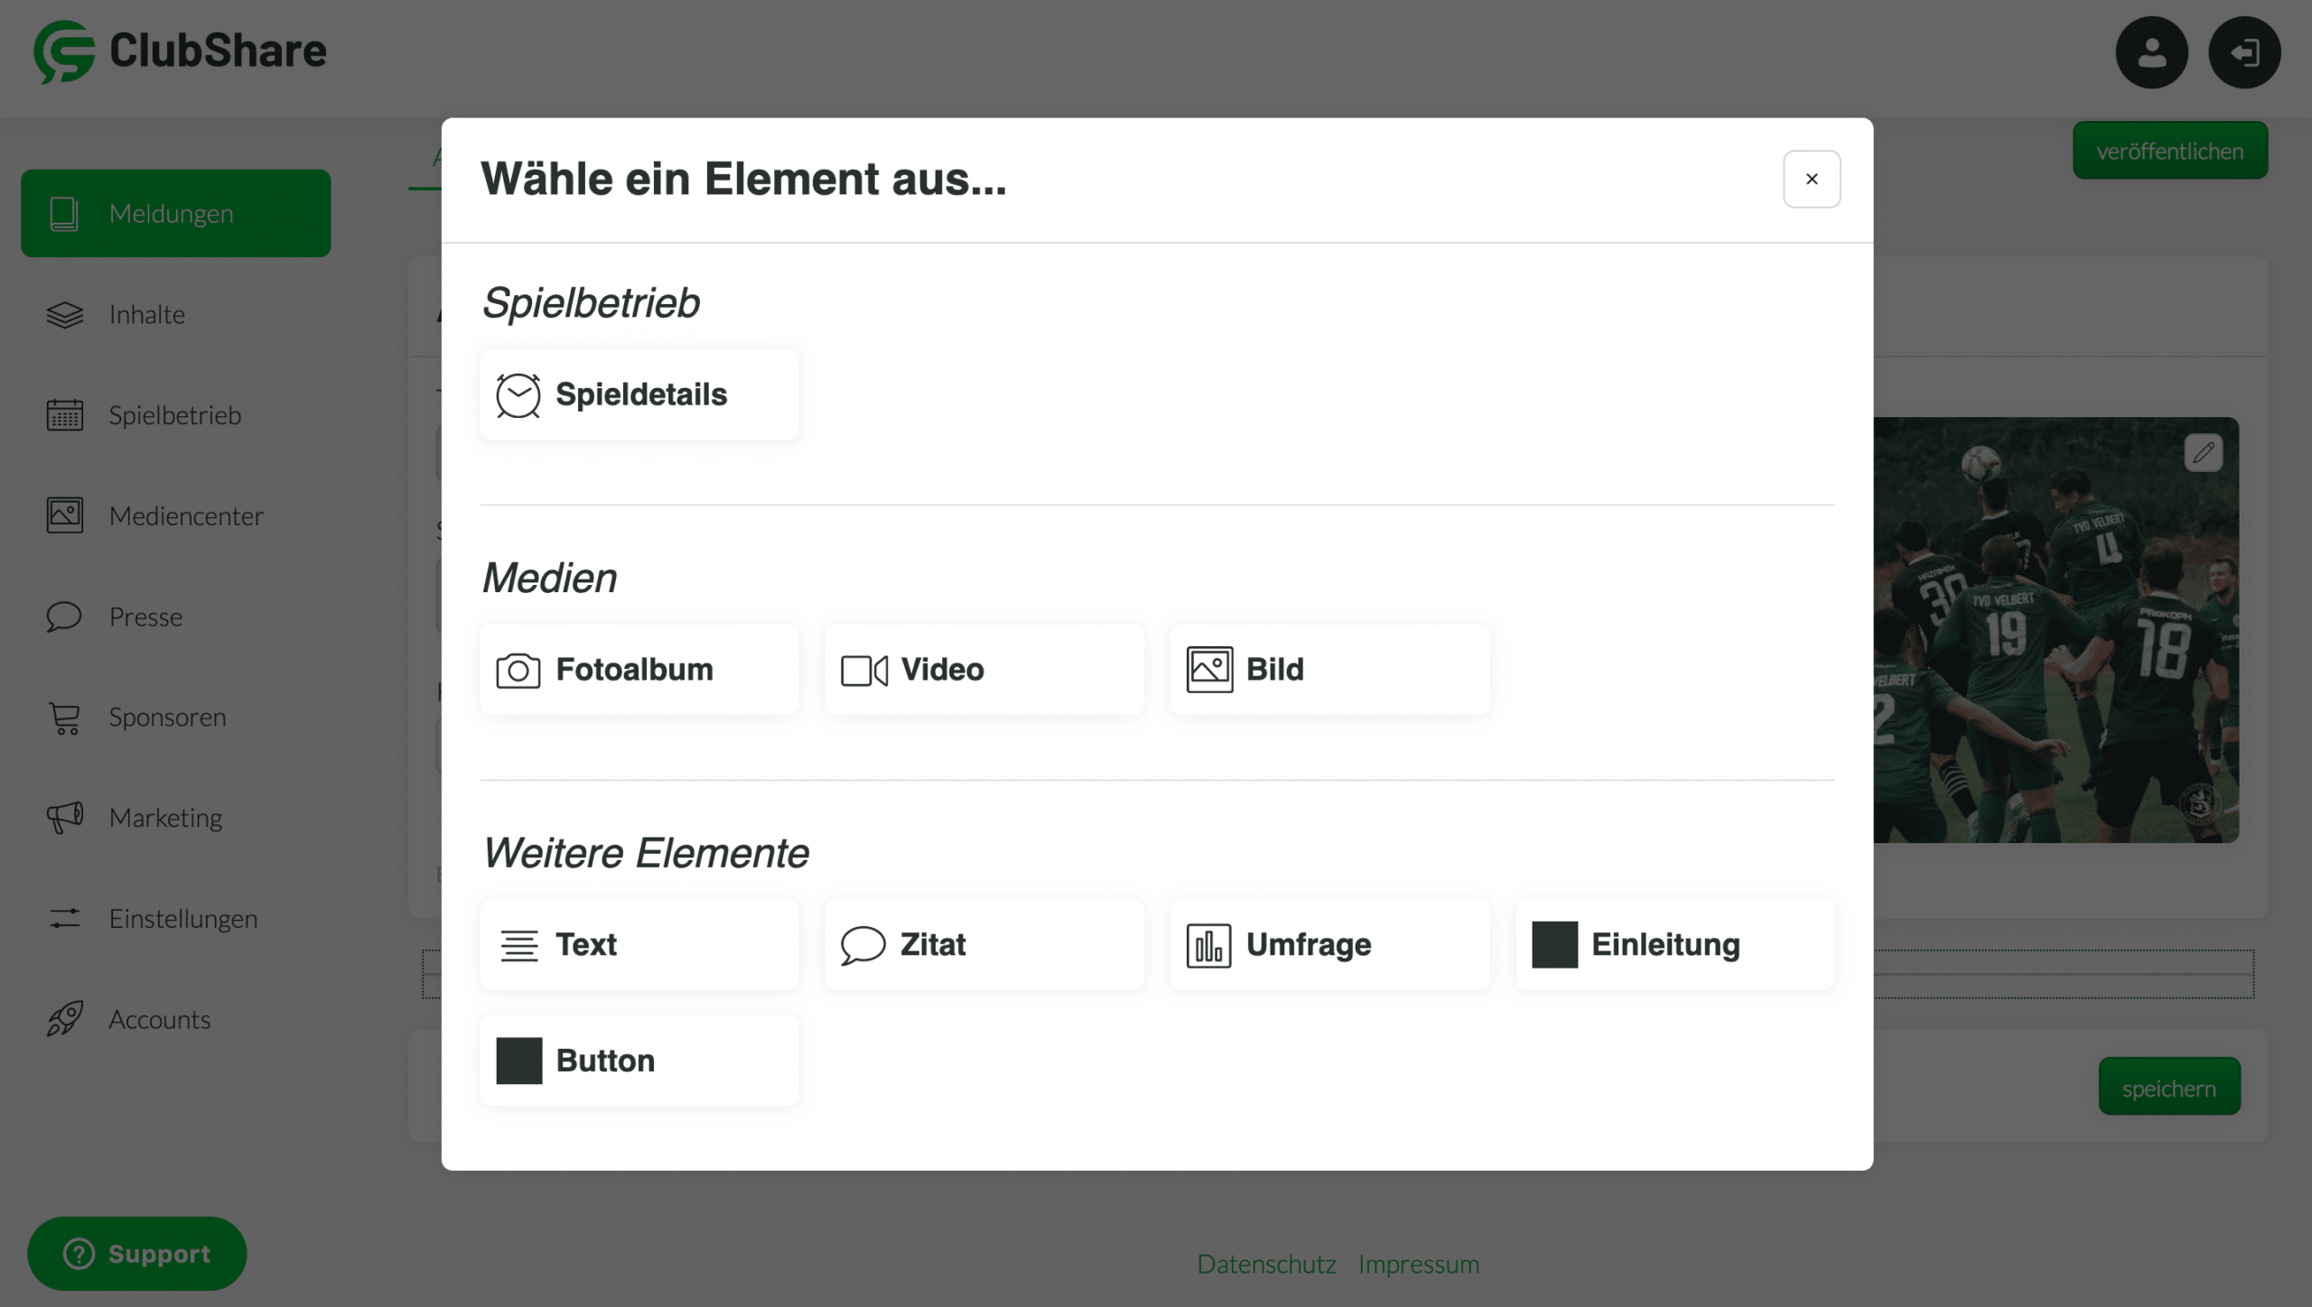Click the bar chart icon of Umfrage
The height and width of the screenshot is (1307, 2312).
pos(1209,945)
